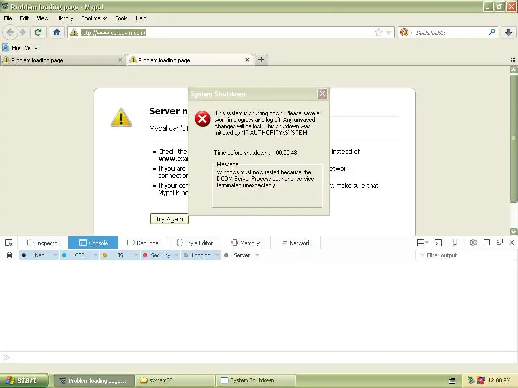Close the first Problem loading page tab
The width and height of the screenshot is (518, 388).
click(120, 60)
